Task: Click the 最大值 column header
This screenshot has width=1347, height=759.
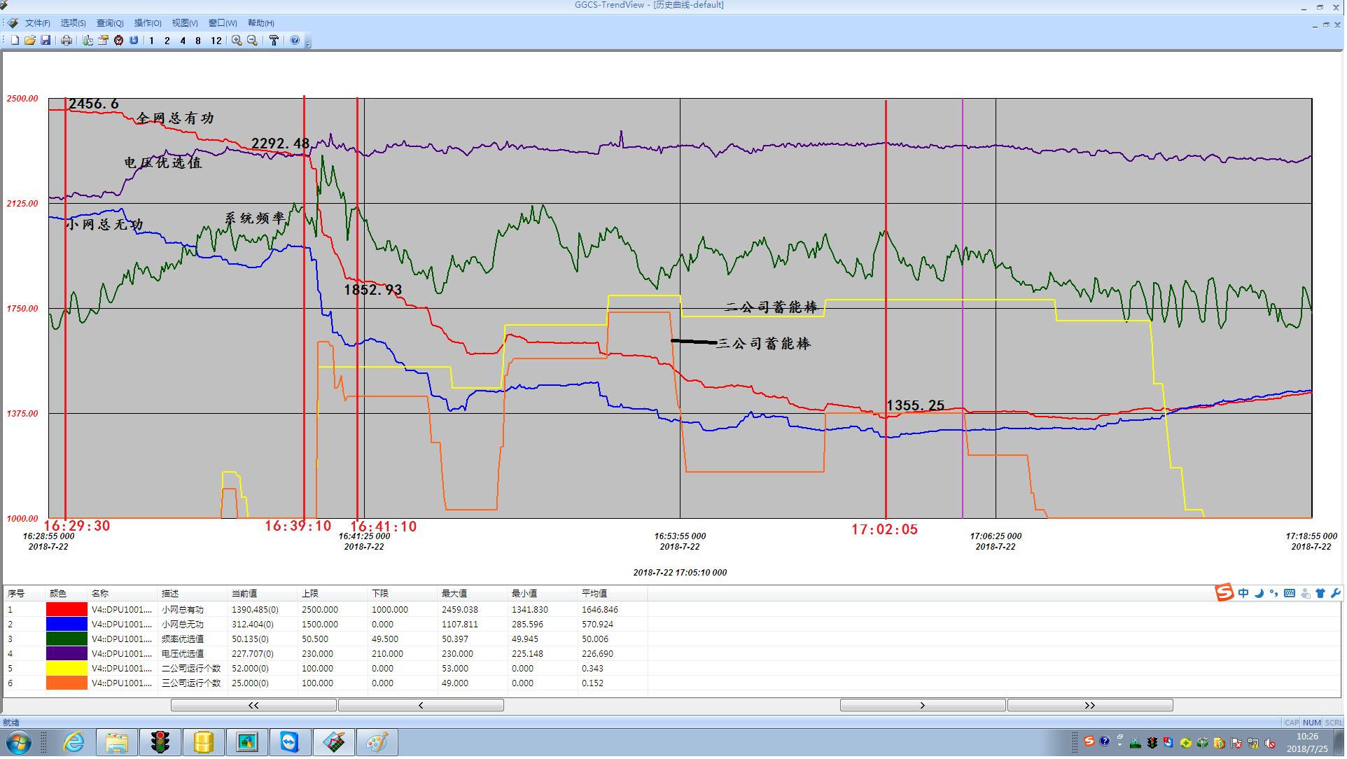Action: click(x=473, y=594)
